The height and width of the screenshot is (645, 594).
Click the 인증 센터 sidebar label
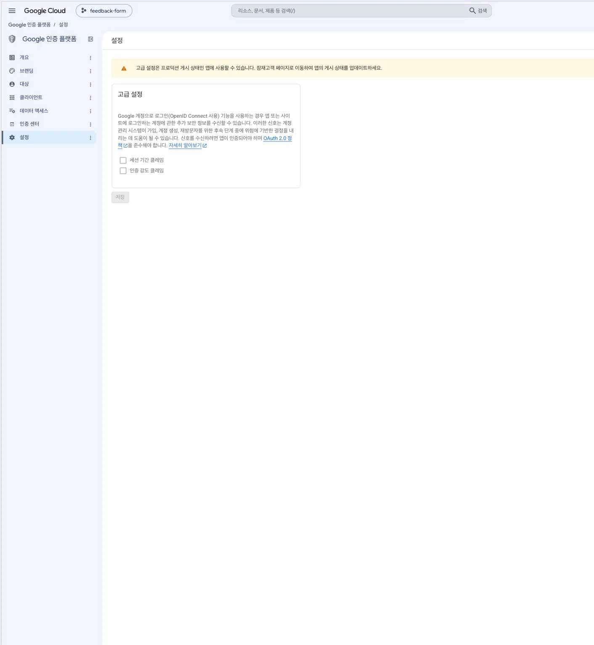click(x=29, y=124)
